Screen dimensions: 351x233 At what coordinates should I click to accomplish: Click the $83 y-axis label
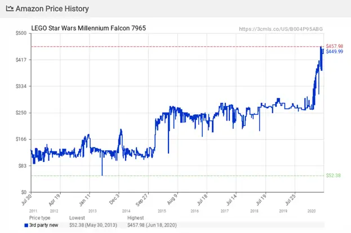(x=22, y=165)
